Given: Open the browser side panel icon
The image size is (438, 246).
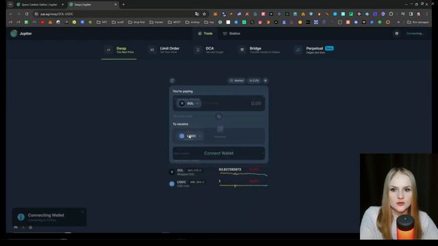Looking at the screenshot, I should (411, 14).
